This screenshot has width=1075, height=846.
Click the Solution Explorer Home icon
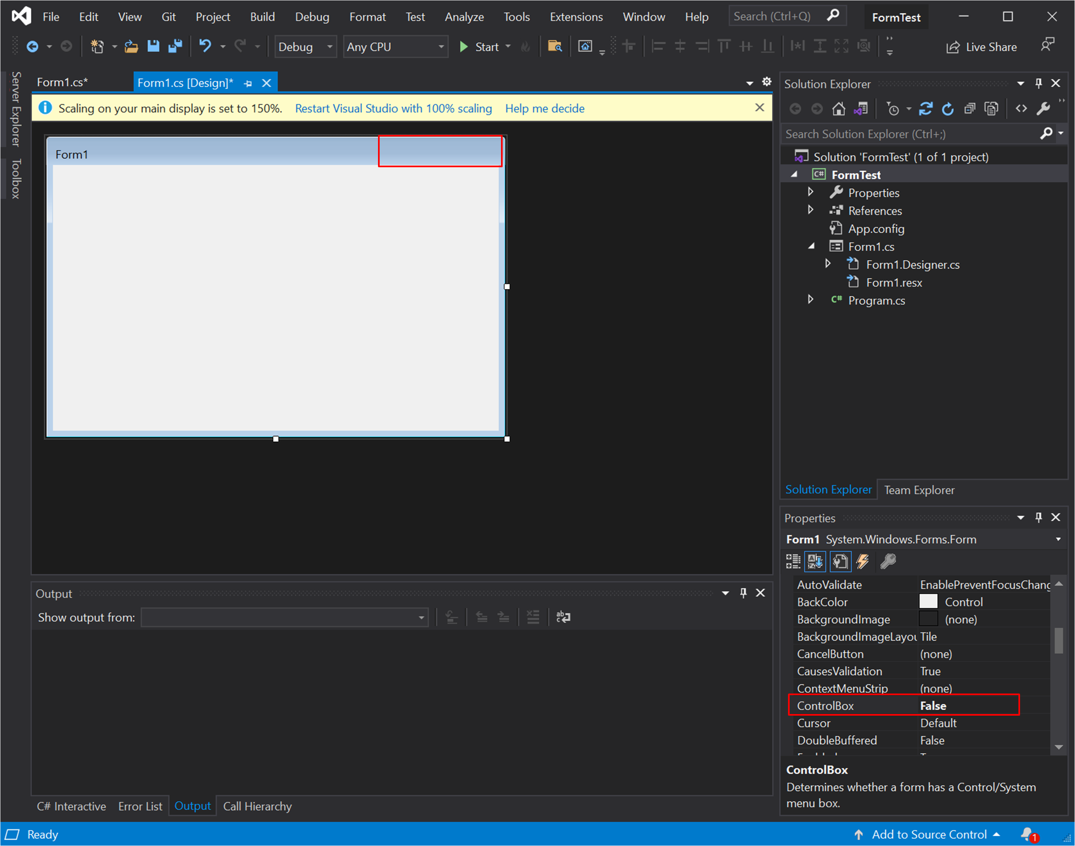[838, 109]
